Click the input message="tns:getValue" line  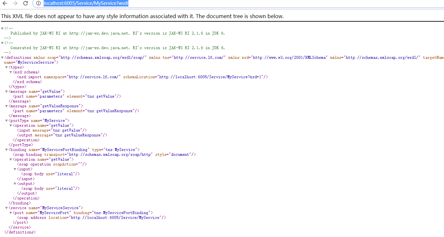(52, 130)
